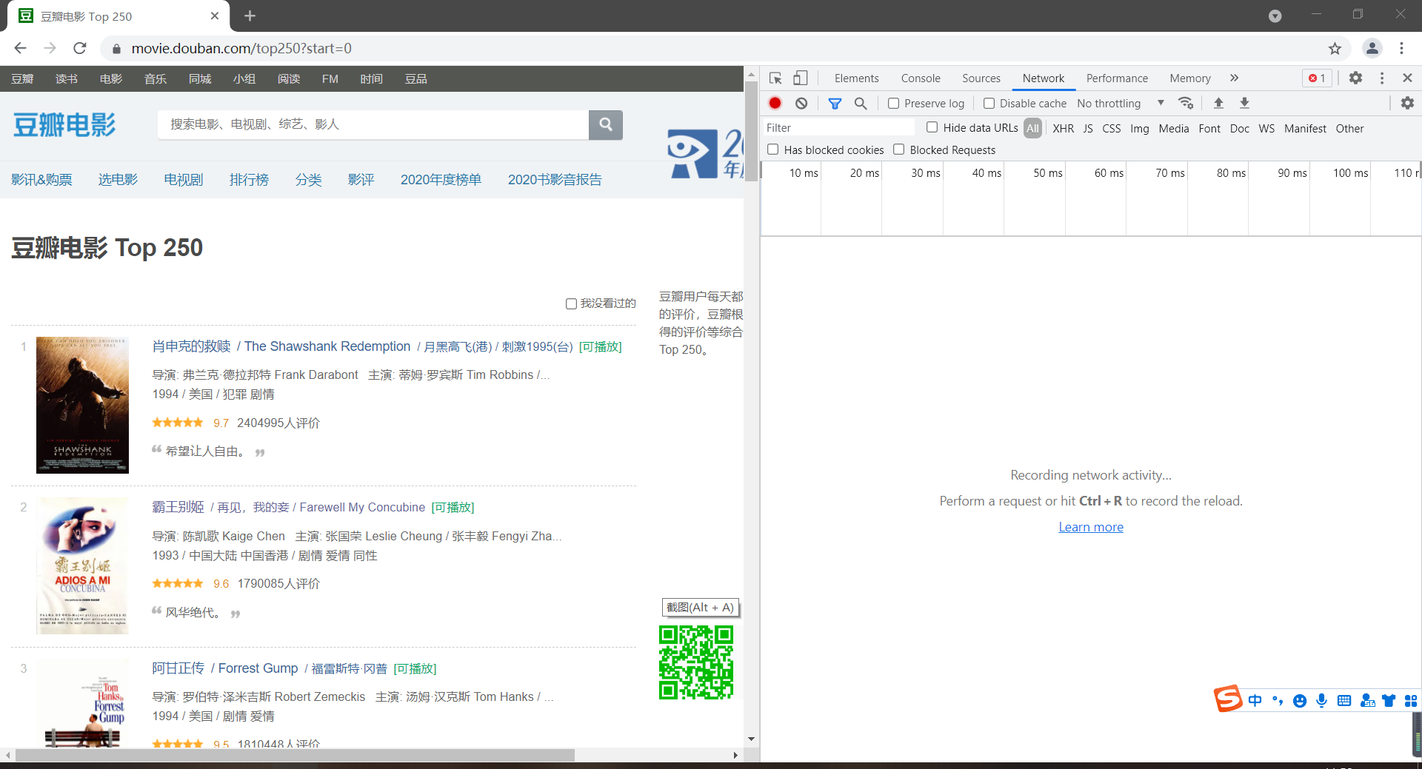1422x769 pixels.
Task: Open network settings gear icon
Action: pyautogui.click(x=1407, y=103)
